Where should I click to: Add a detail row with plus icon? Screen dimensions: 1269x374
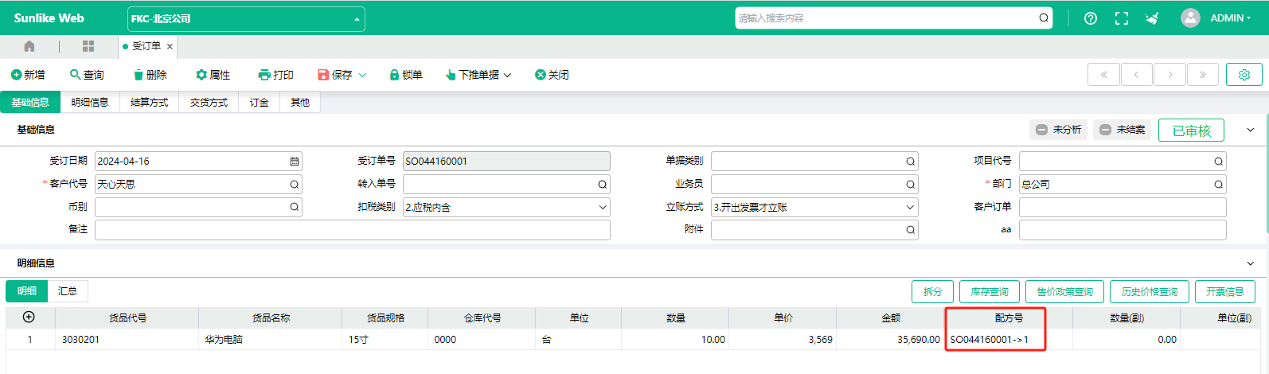[29, 317]
